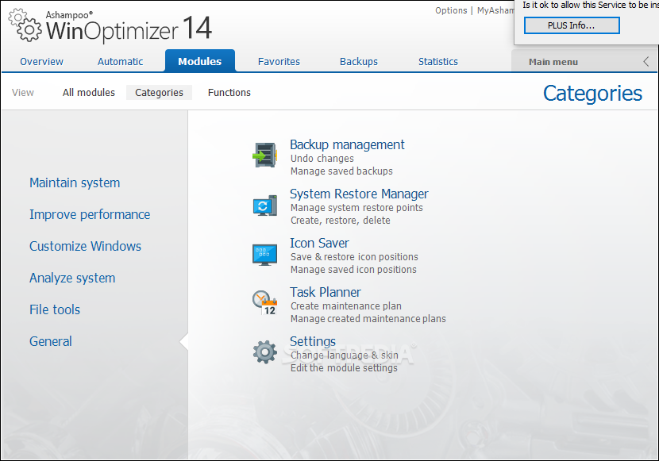Click 'Undo changes' text
Viewport: 659px width, 461px height.
[x=322, y=159]
